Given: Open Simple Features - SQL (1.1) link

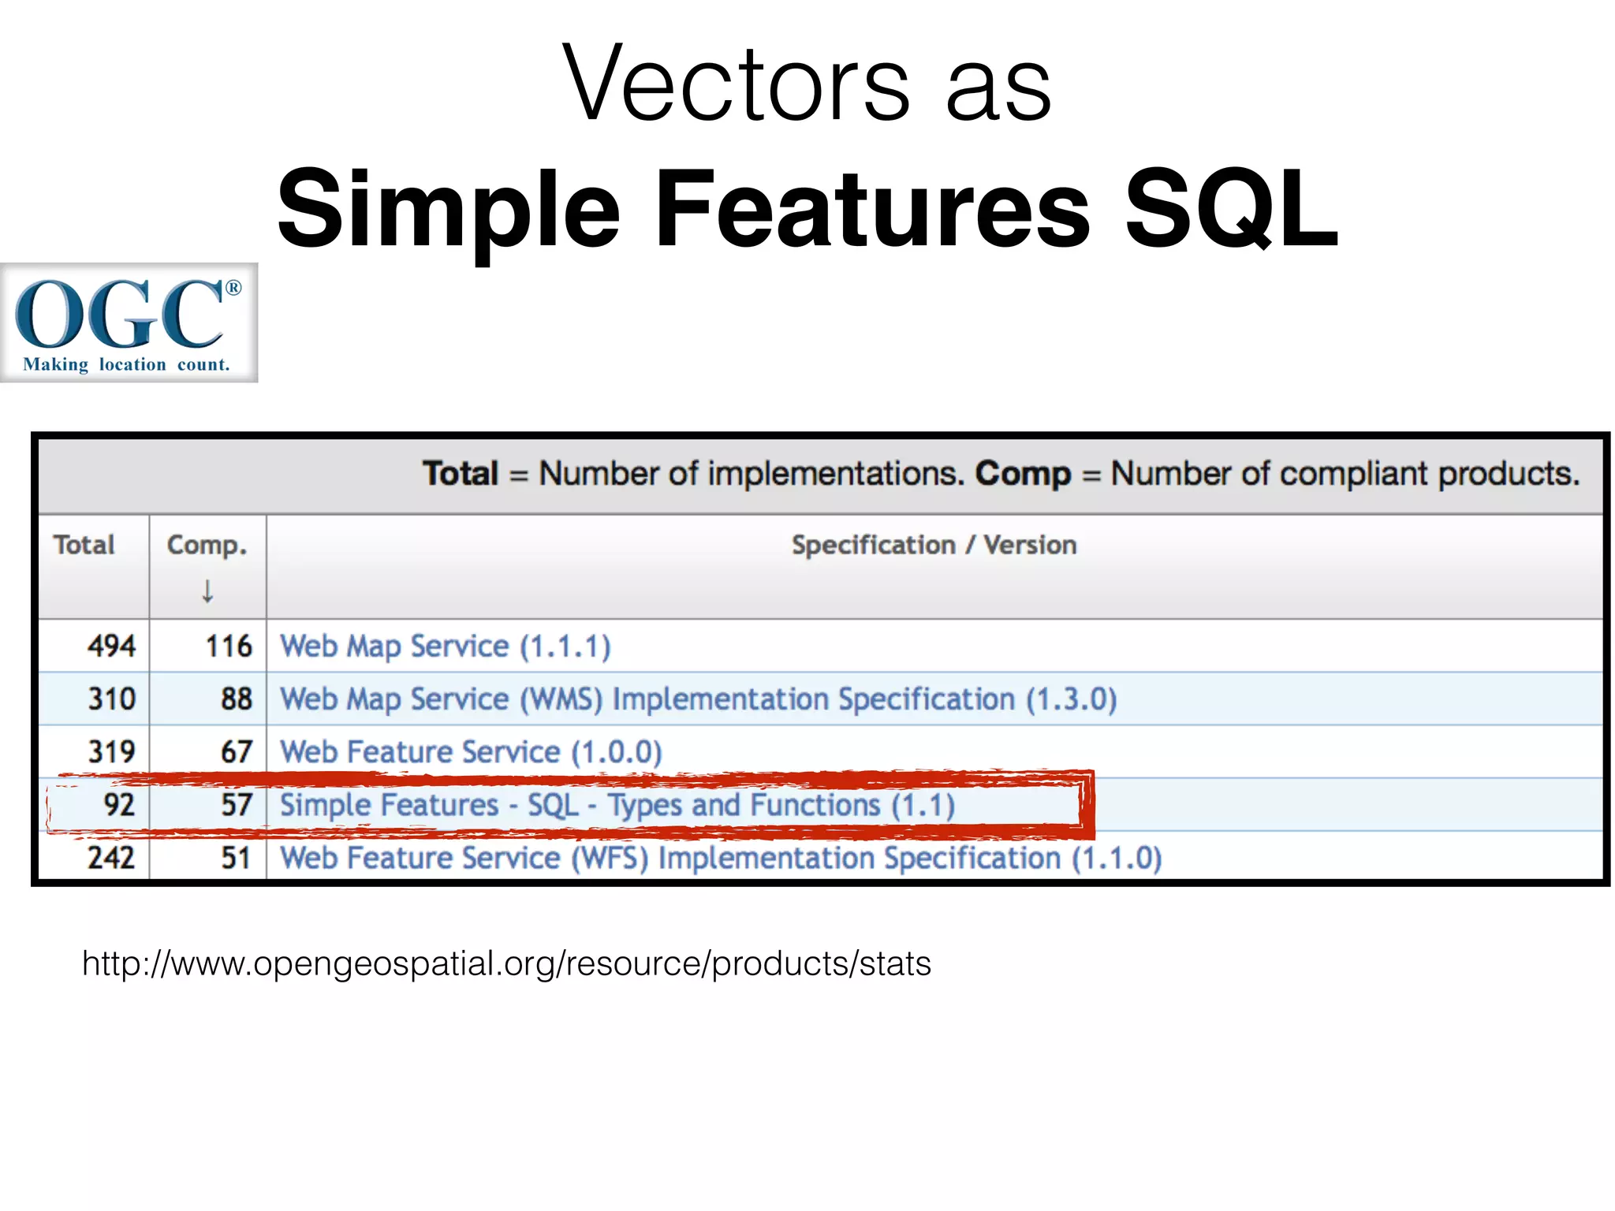Looking at the screenshot, I should 617,805.
